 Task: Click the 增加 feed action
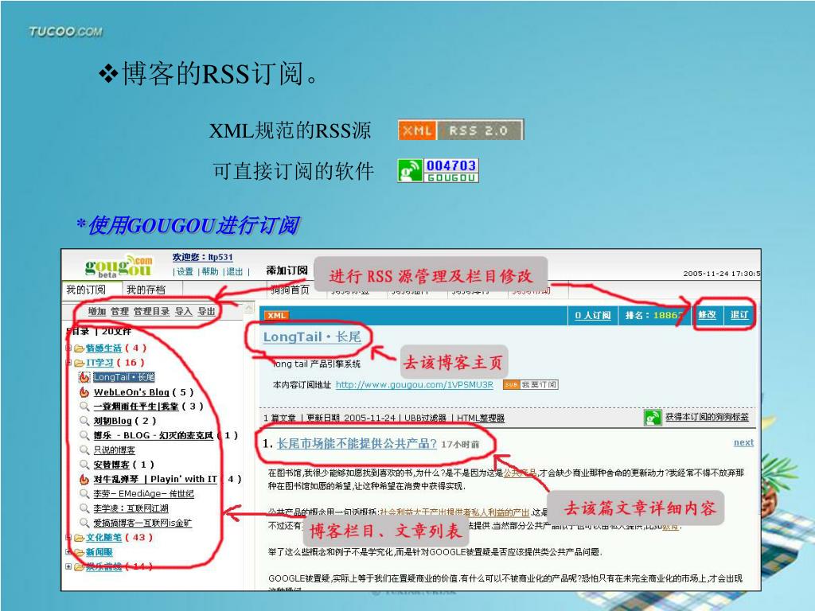click(x=96, y=311)
